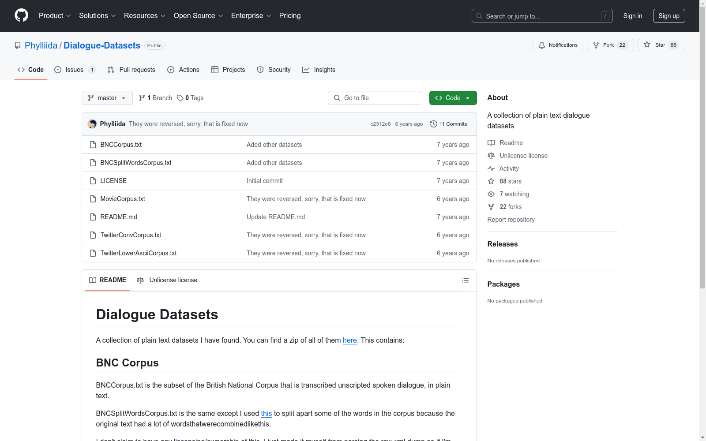Follow the 'here' zip download link
This screenshot has height=441, width=706.
click(x=350, y=340)
